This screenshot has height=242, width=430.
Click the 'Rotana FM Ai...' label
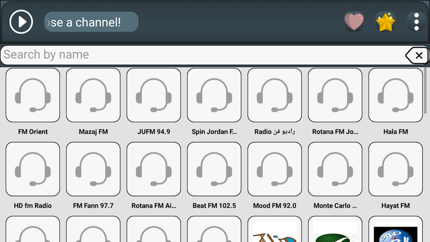154,206
